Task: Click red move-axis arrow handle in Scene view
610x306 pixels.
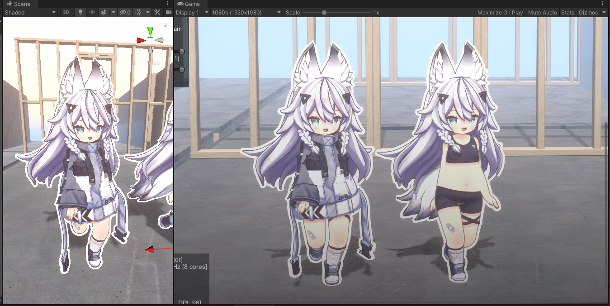Action: point(149,249)
